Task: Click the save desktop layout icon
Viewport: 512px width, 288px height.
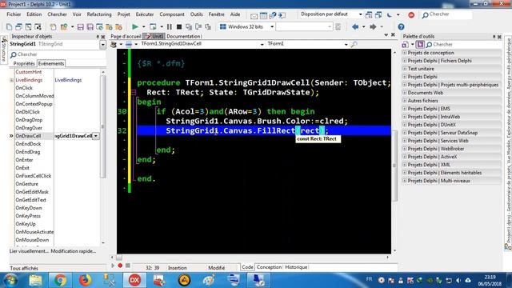Action: tap(369, 14)
